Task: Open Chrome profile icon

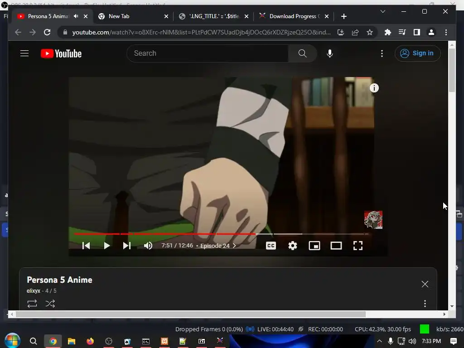Action: click(431, 32)
